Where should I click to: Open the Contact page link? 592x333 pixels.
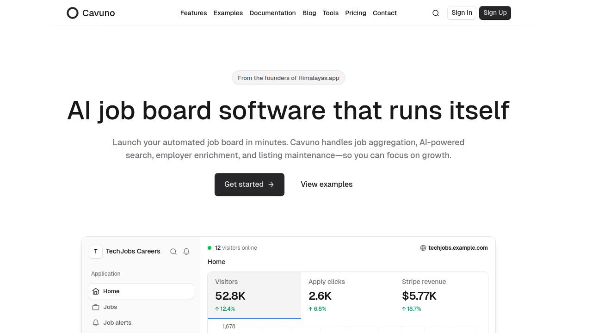tap(385, 13)
